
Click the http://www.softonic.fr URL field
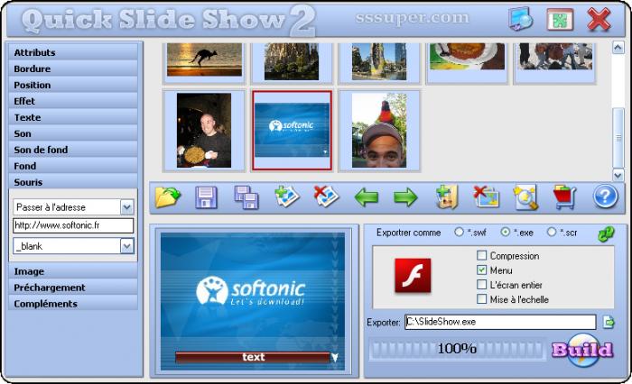pos(73,225)
